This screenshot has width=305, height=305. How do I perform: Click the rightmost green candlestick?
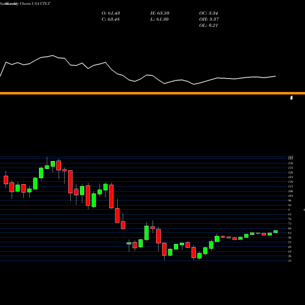pos(276,231)
